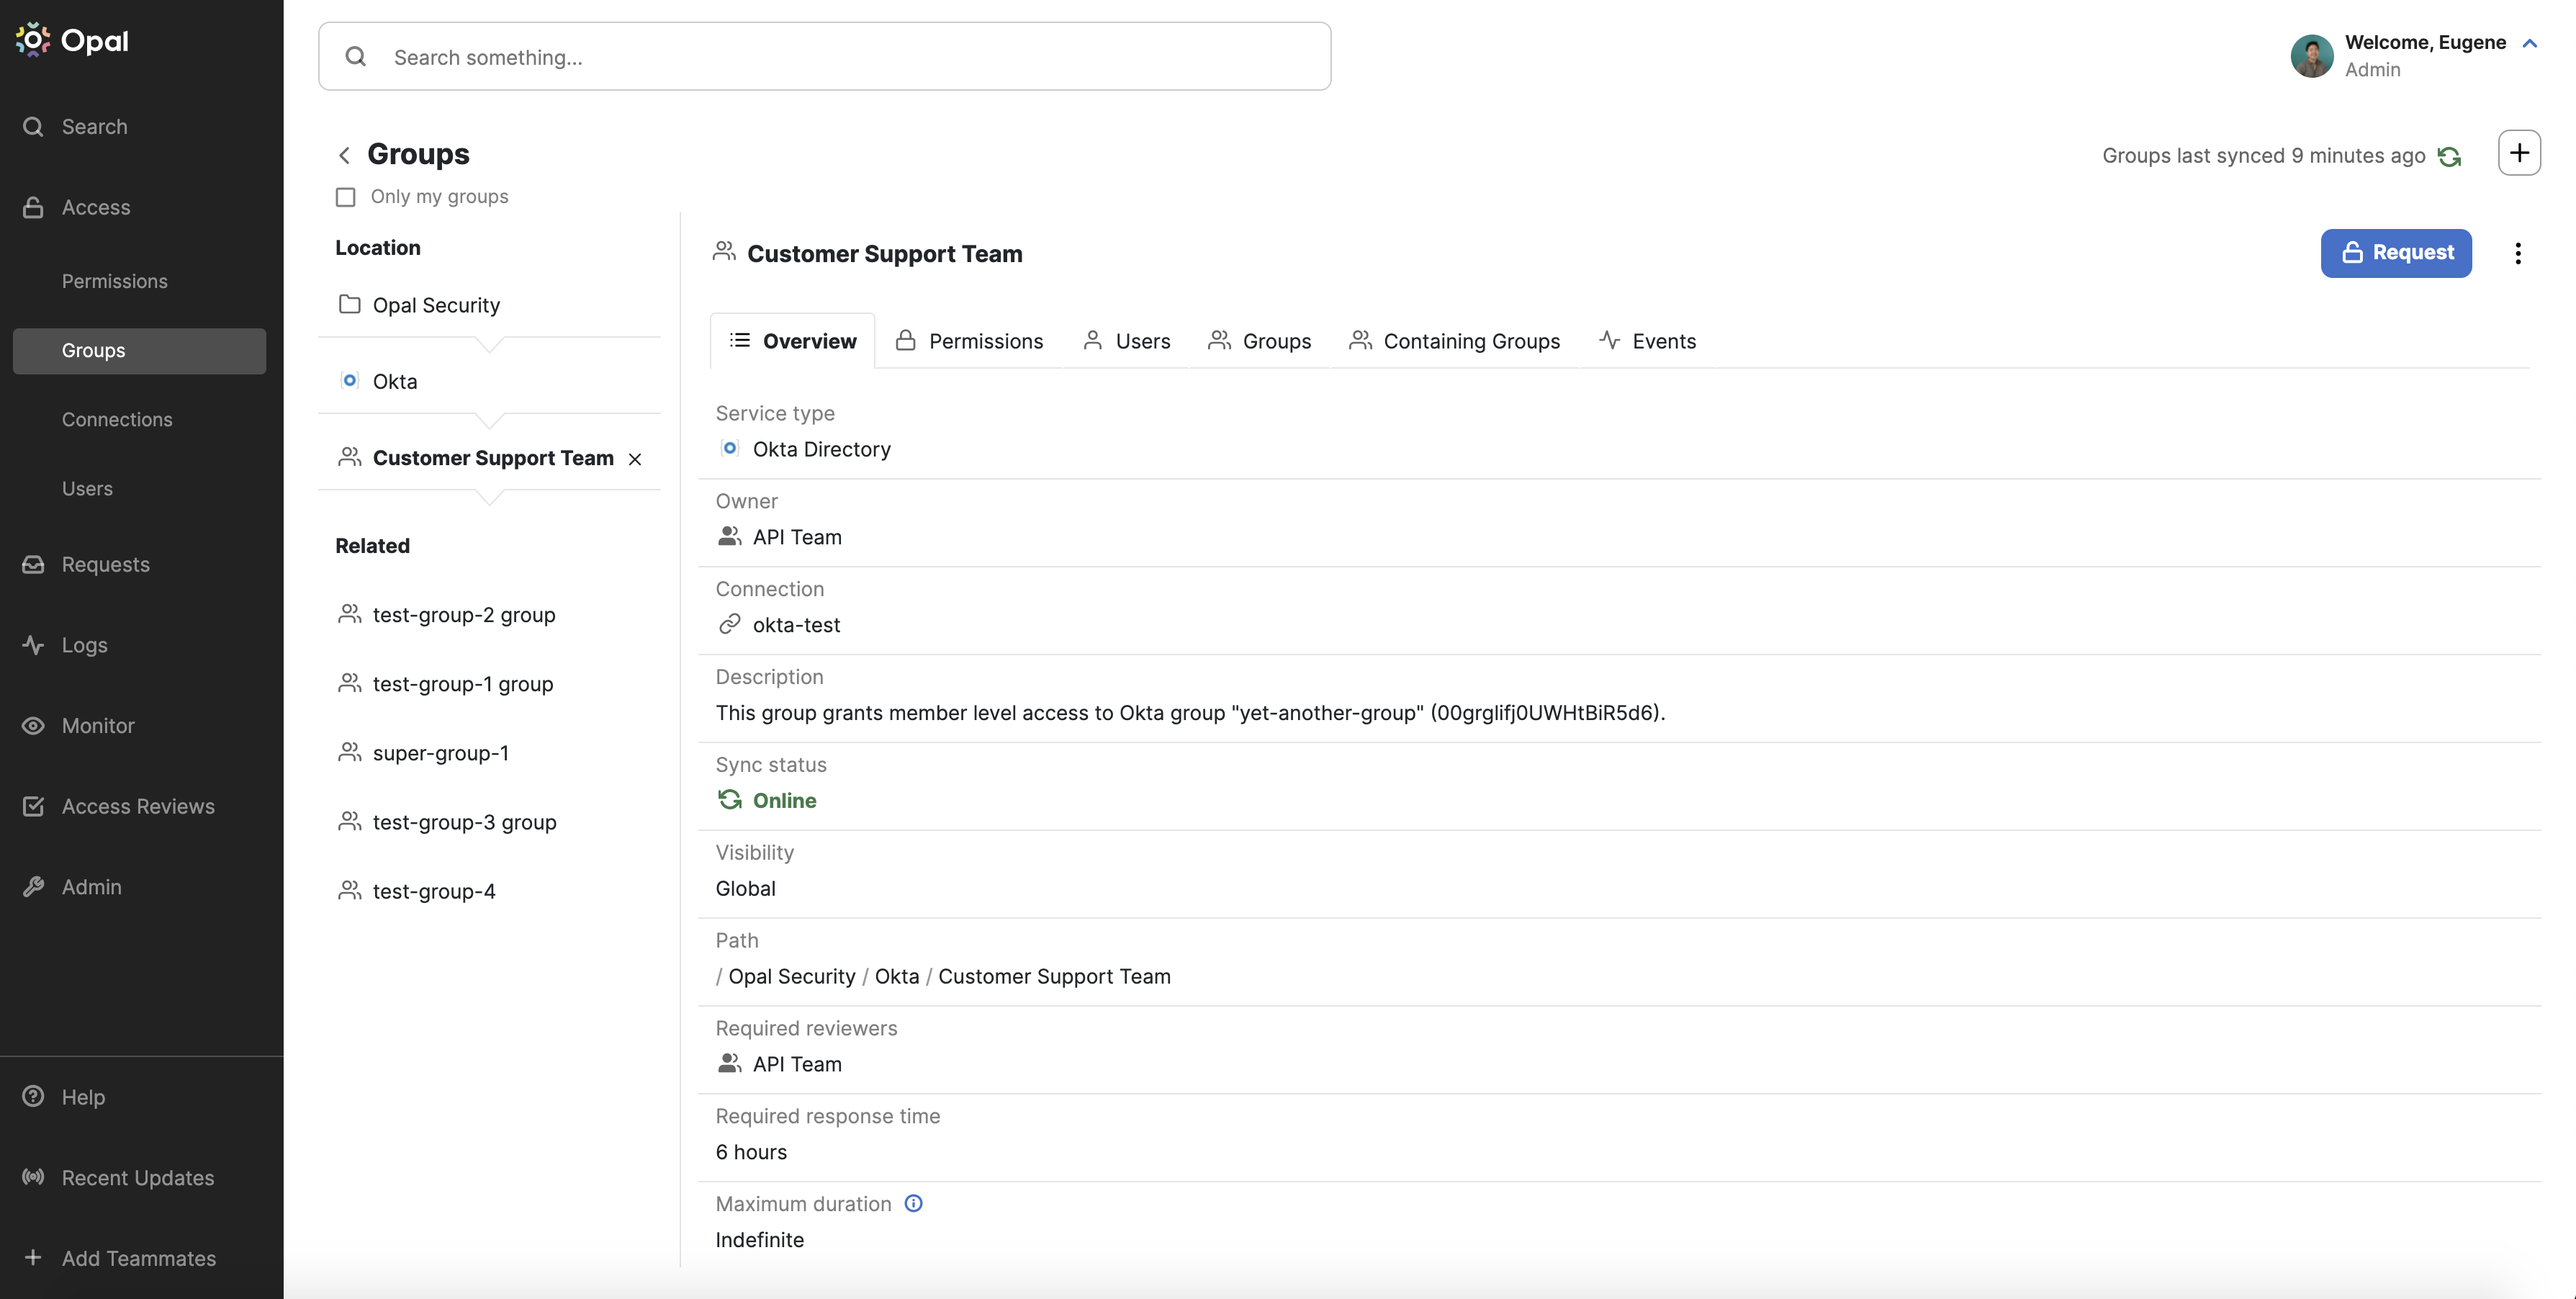This screenshot has height=1299, width=2576.
Task: Open Connections in the sidebar
Action: coord(117,419)
